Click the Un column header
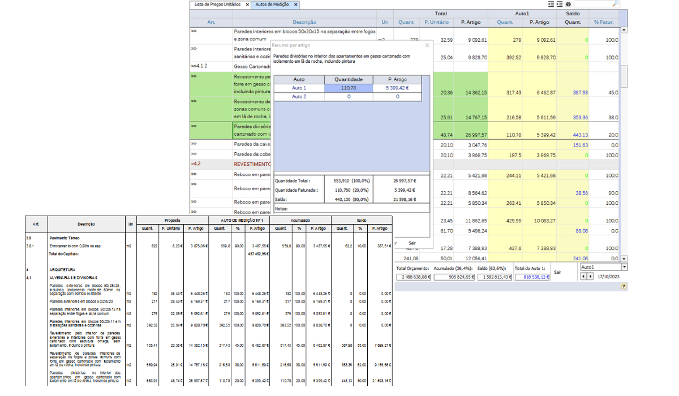This screenshot has height=396, width=679. (385, 22)
